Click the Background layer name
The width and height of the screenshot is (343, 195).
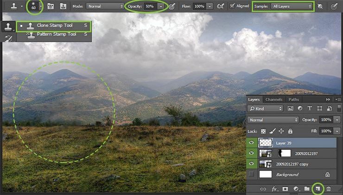click(x=287, y=175)
